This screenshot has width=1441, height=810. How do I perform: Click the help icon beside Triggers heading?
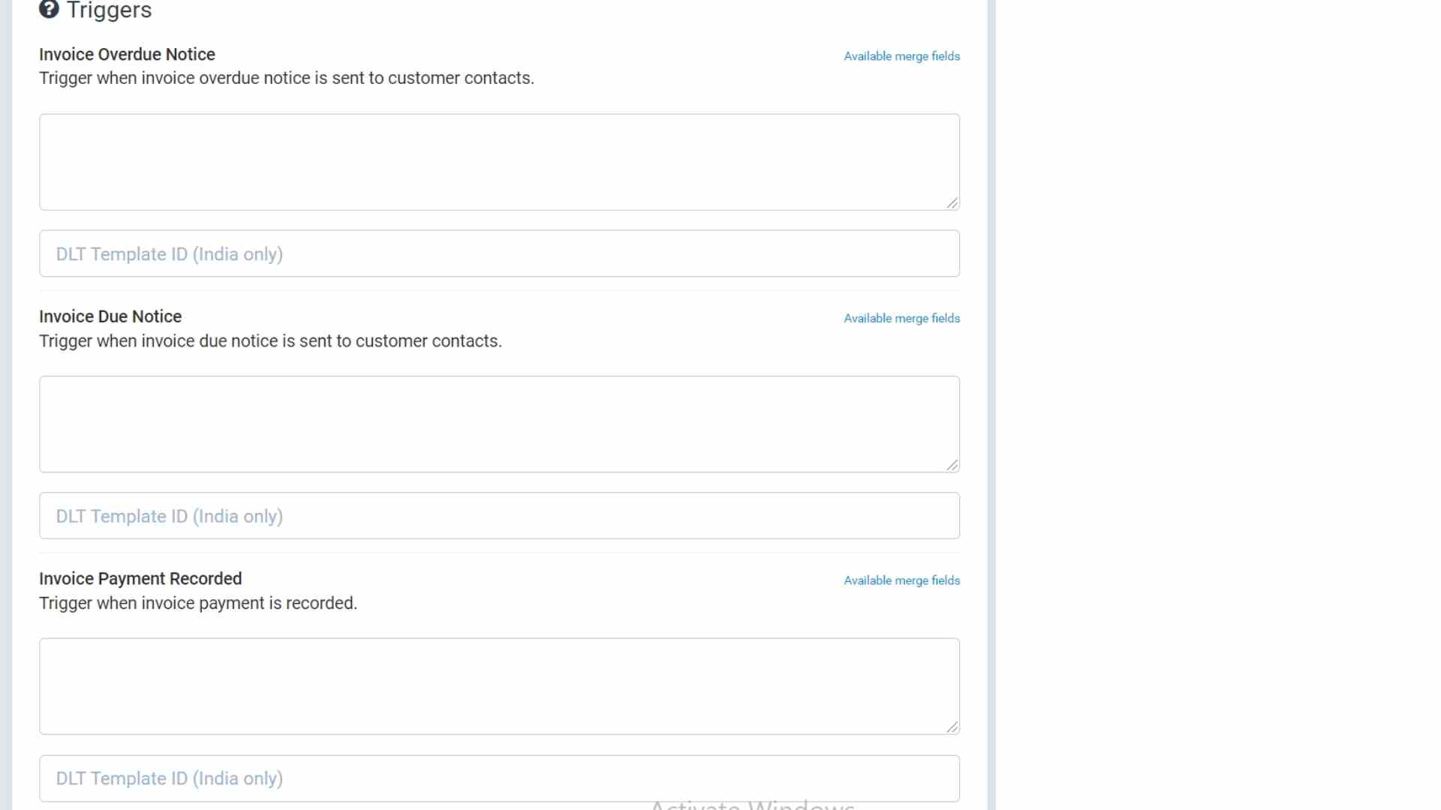[50, 10]
